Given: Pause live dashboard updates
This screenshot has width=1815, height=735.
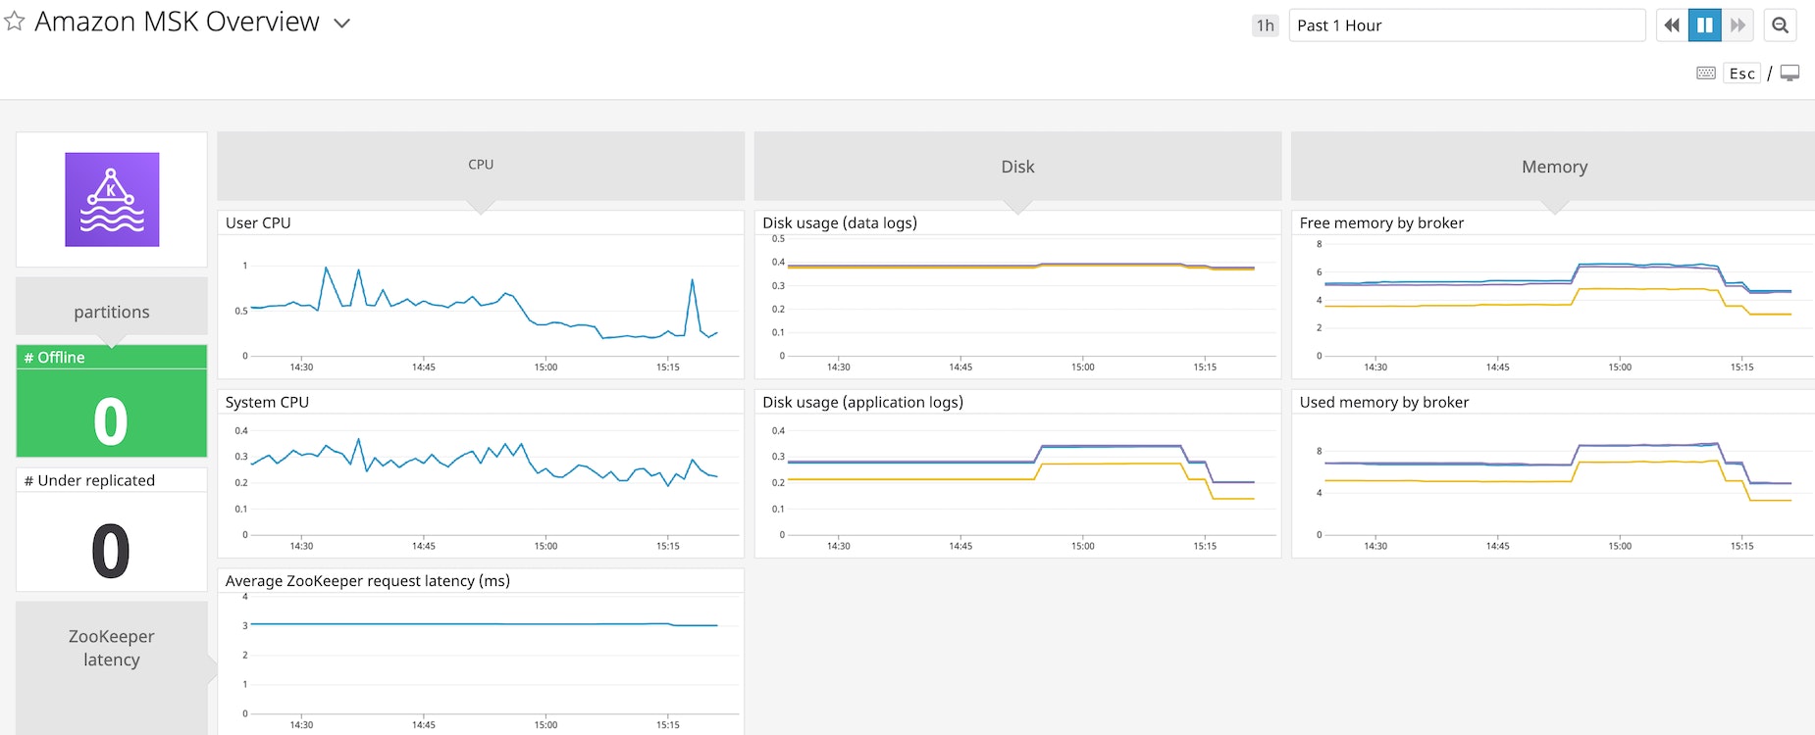Looking at the screenshot, I should tap(1705, 25).
